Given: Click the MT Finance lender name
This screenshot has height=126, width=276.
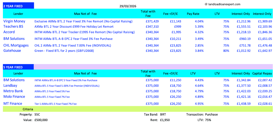Looking at the screenshot, I should [x=13, y=104].
